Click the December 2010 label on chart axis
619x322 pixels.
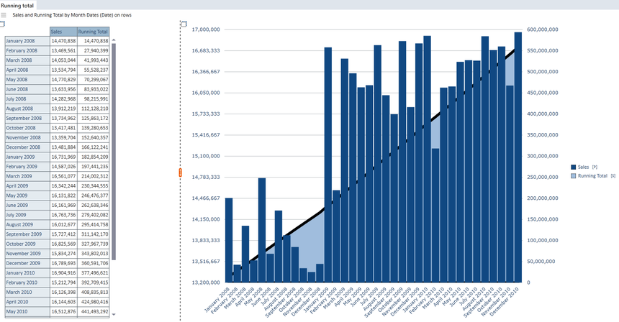tap(505, 301)
